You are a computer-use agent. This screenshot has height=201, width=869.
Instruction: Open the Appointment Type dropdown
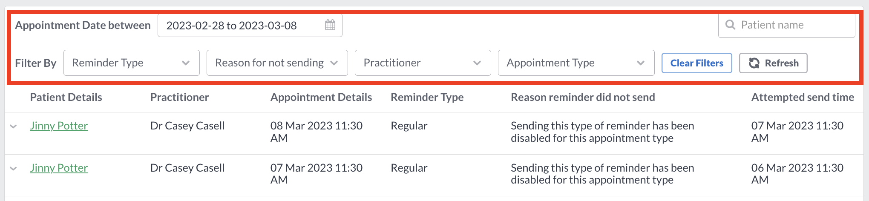(x=576, y=63)
